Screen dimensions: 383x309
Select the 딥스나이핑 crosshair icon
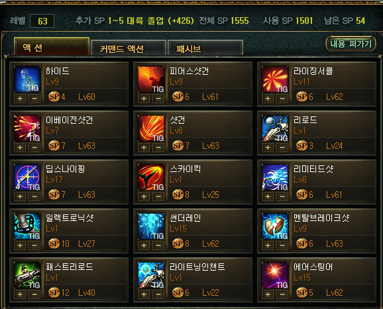(x=27, y=177)
